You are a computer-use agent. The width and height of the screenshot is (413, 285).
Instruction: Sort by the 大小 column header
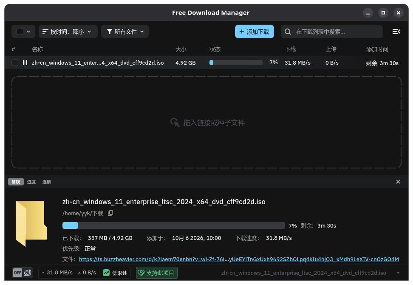[x=181, y=49]
